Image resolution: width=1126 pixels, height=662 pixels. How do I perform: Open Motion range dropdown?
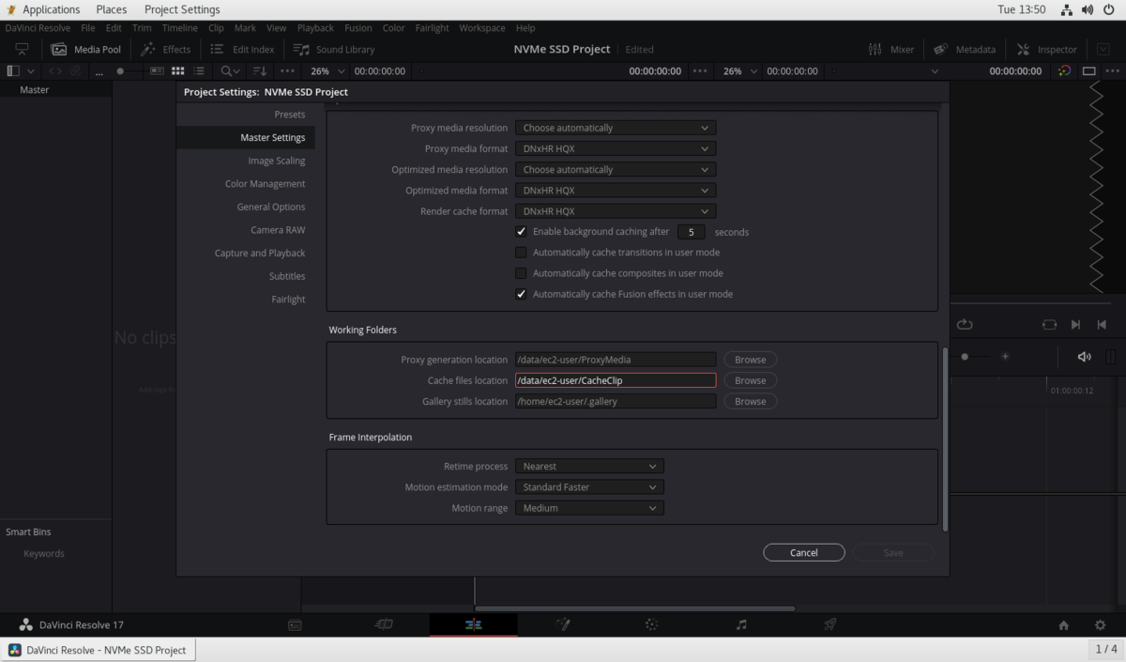coord(589,508)
